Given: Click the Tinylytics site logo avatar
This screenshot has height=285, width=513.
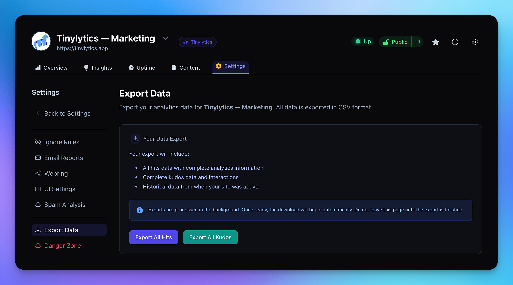Looking at the screenshot, I should pyautogui.click(x=41, y=41).
